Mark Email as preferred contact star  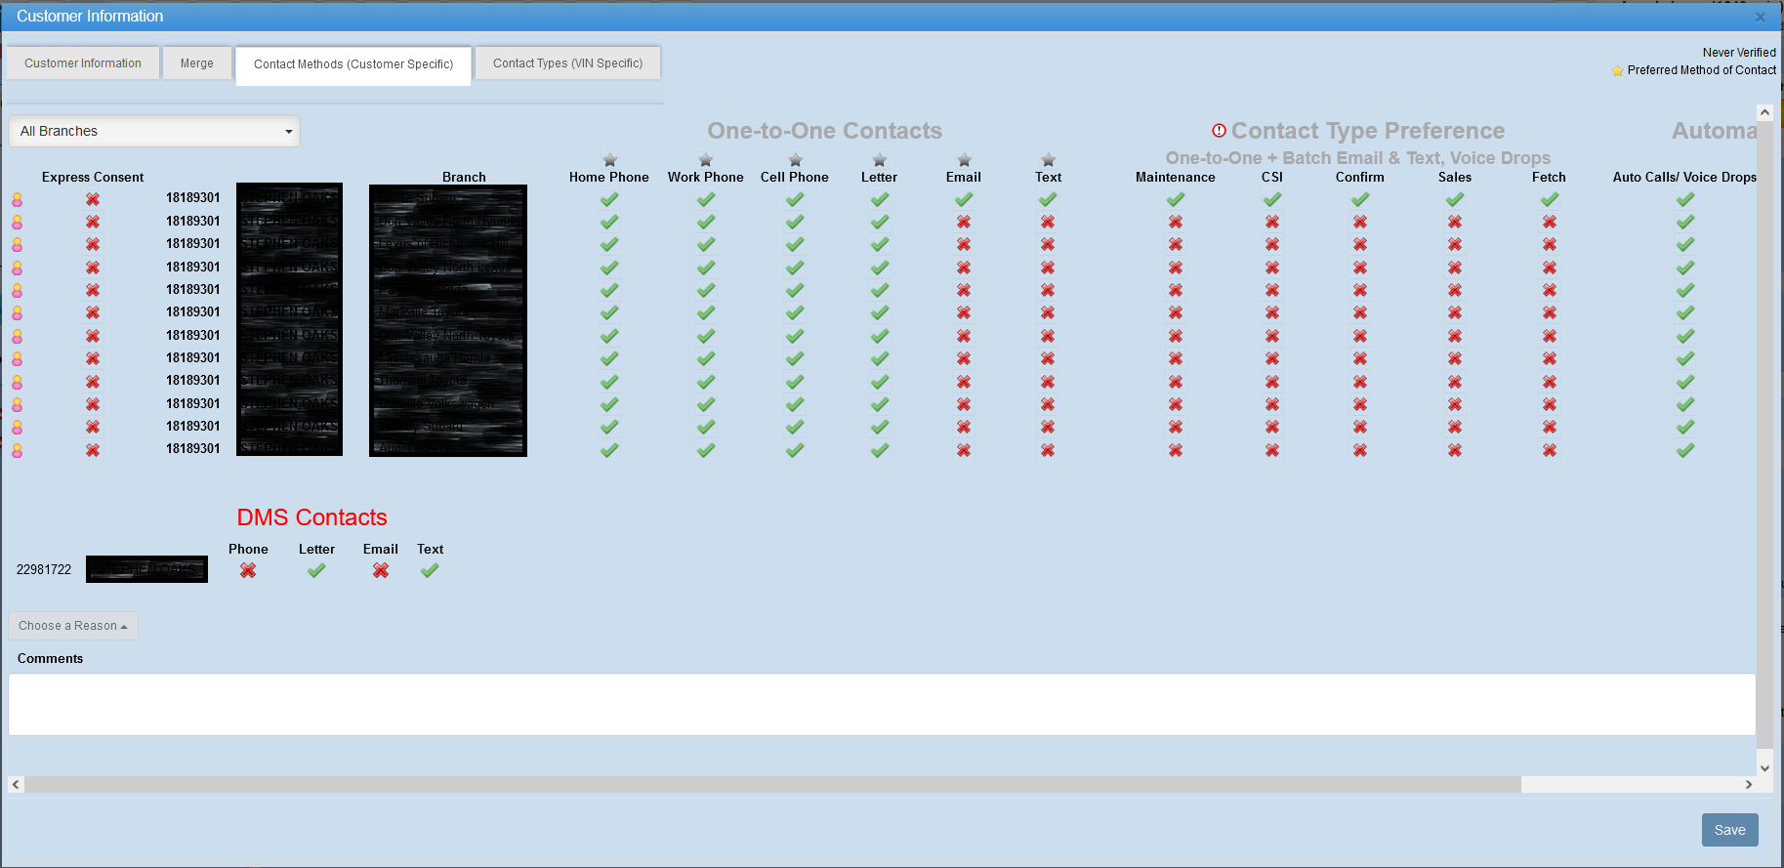(964, 160)
